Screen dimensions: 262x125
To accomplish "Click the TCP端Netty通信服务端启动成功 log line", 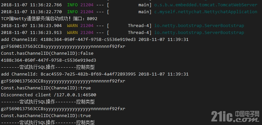I will pos(49,19).
